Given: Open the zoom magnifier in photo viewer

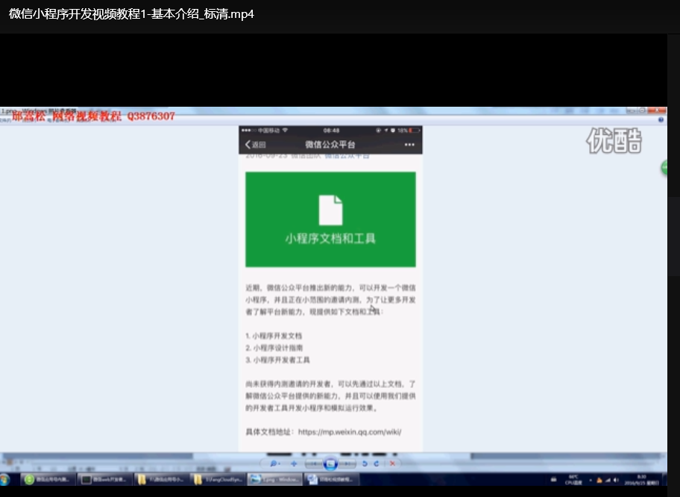Looking at the screenshot, I should (x=275, y=463).
